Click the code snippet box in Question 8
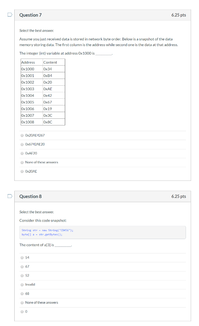The width and height of the screenshot is (199, 326). [x=102, y=232]
